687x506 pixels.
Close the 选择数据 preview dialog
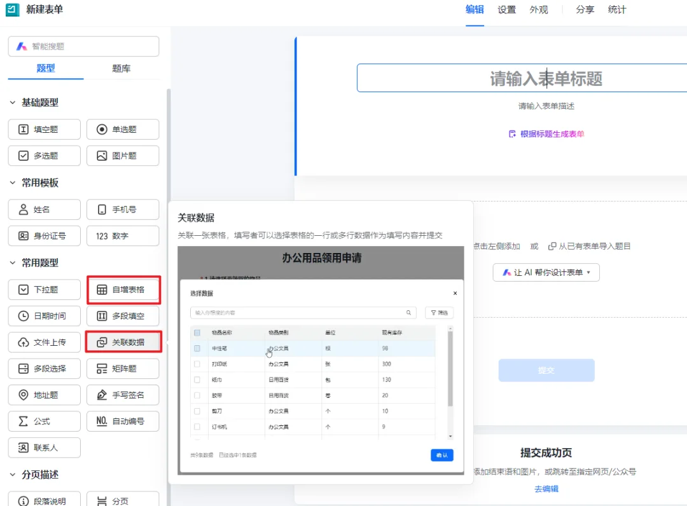click(x=455, y=293)
